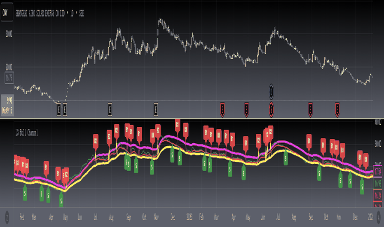Open the red earnings E marker in March 2023
This screenshot has width=384, height=227.
click(x=222, y=109)
